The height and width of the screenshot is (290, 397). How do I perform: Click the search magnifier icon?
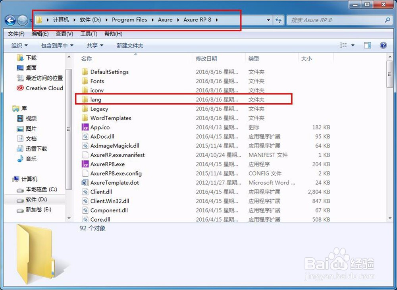click(387, 20)
